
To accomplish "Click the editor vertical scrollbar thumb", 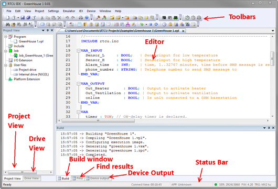I will pos(272,59).
